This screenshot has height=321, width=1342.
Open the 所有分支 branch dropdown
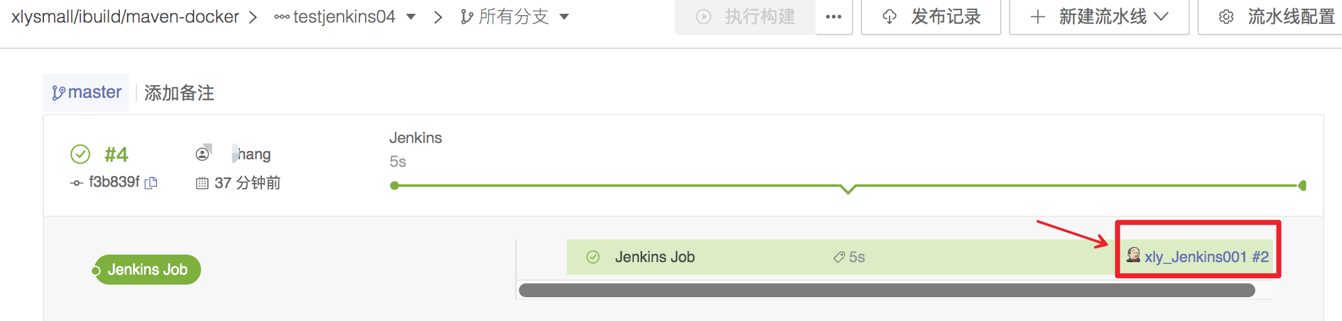pos(564,17)
